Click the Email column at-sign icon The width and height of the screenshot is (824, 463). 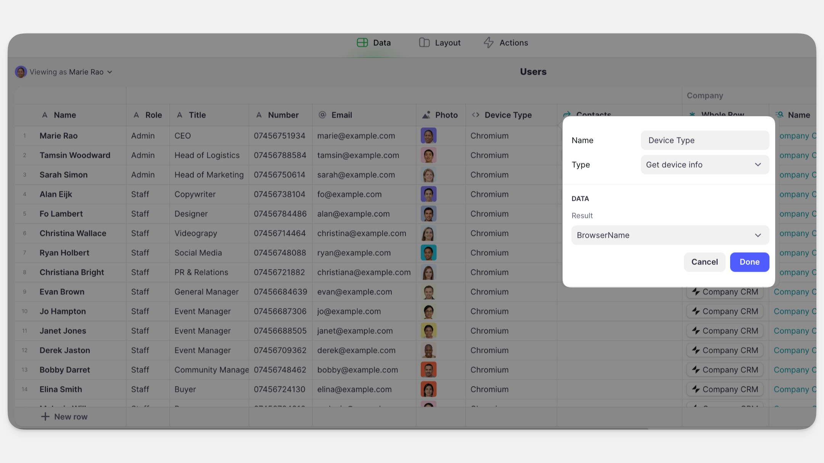pyautogui.click(x=322, y=115)
